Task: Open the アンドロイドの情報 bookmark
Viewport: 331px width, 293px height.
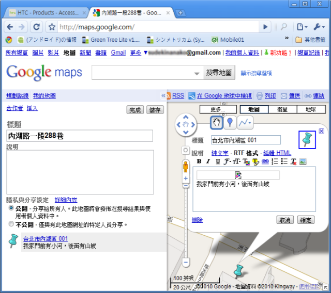Action: pos(47,40)
